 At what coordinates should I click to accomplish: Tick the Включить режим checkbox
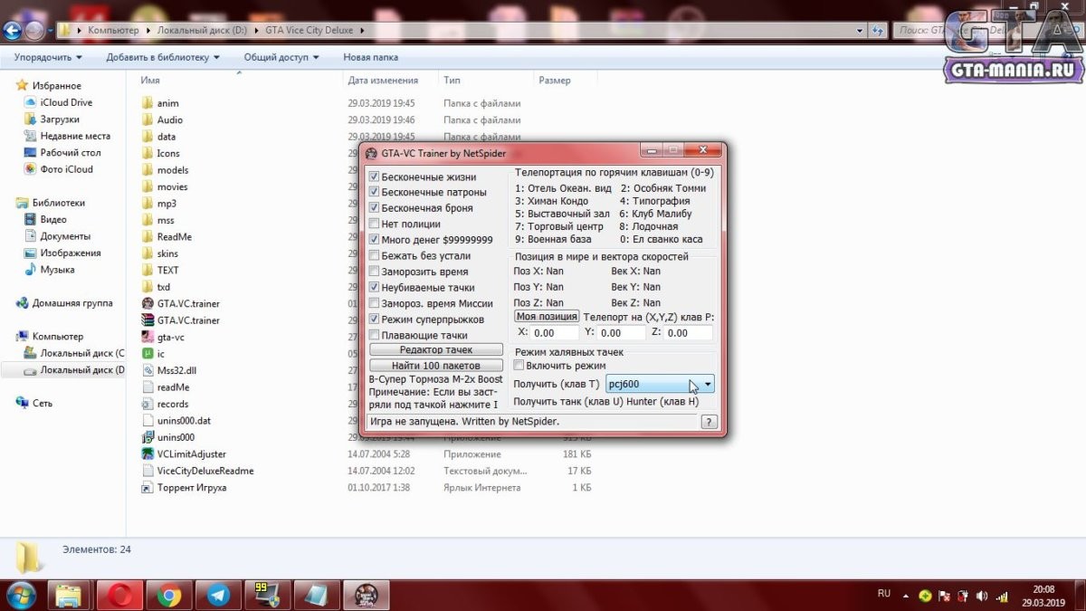click(x=519, y=366)
